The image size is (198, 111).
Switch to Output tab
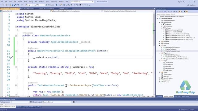pyautogui.click(x=26, y=107)
